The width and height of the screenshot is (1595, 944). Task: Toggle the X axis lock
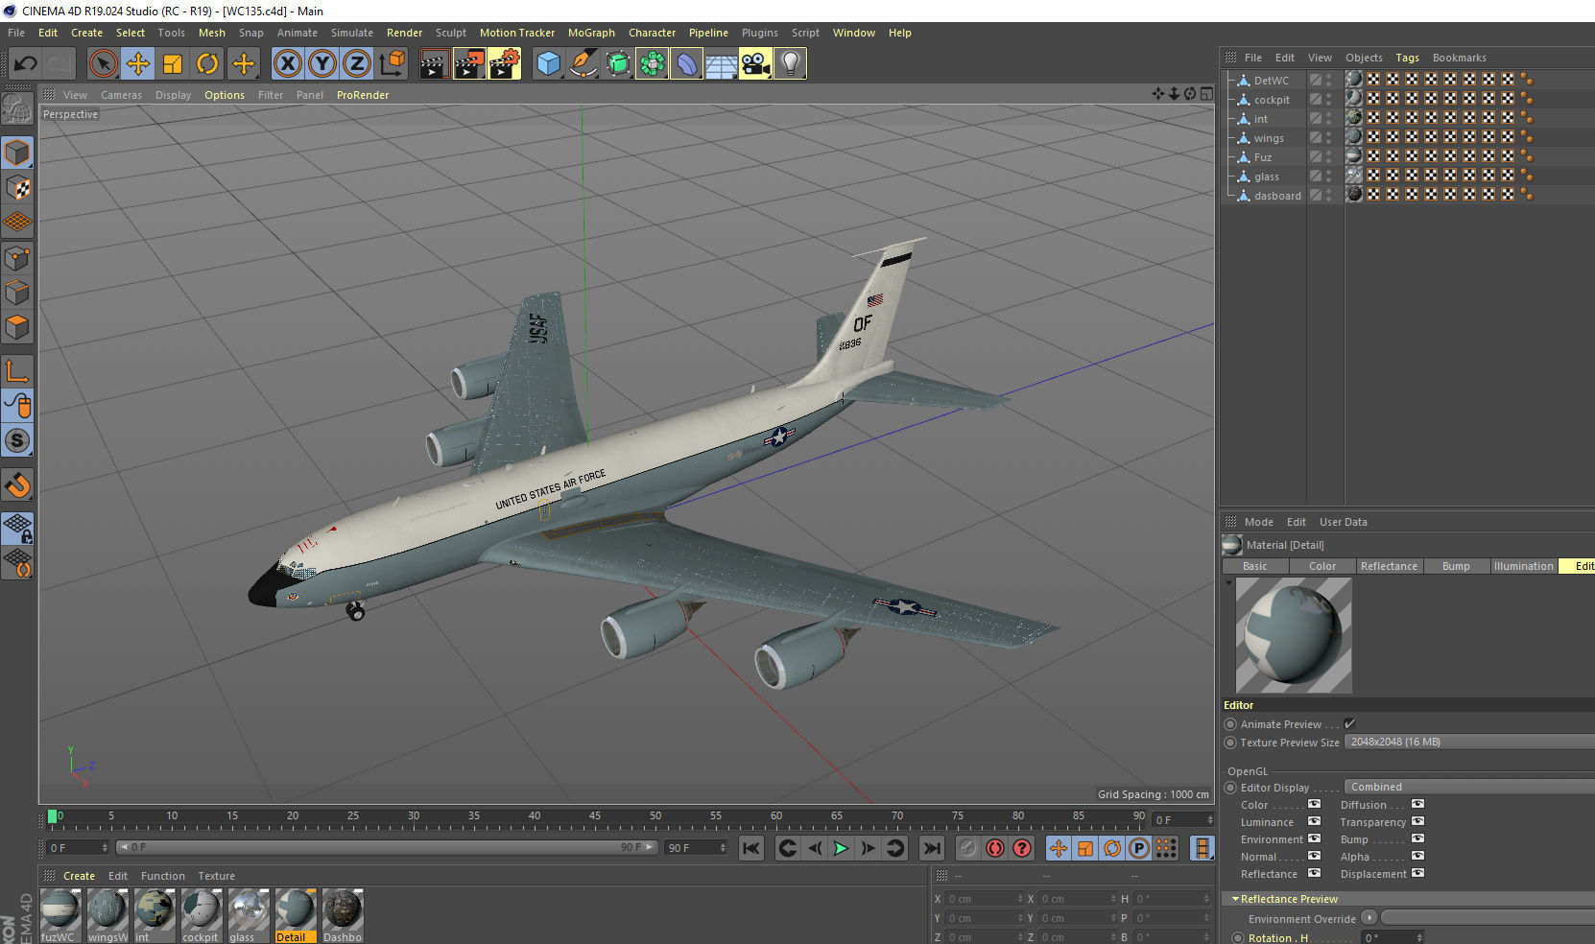(287, 64)
